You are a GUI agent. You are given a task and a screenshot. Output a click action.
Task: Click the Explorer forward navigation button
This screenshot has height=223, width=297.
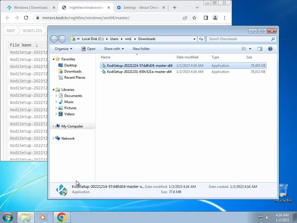tap(62, 39)
